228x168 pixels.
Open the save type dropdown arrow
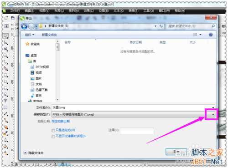[213, 114]
